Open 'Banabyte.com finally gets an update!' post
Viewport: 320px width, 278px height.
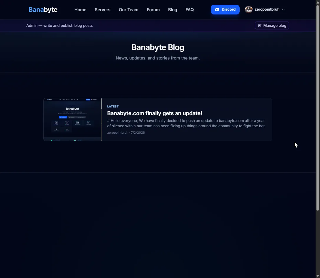point(155,113)
